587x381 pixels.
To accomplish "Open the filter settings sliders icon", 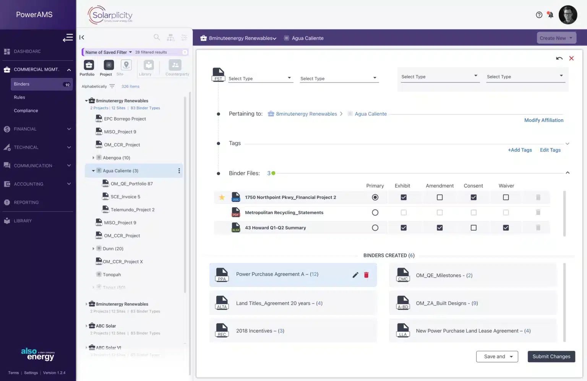I will coord(184,37).
